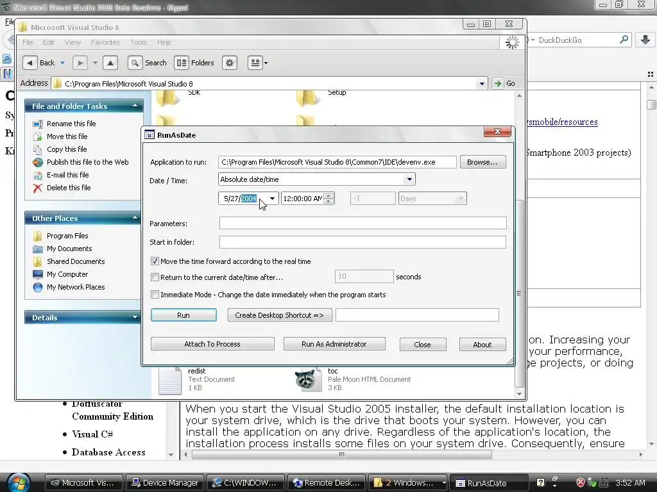Collapse the File and Folder Tasks panel

[135, 106]
